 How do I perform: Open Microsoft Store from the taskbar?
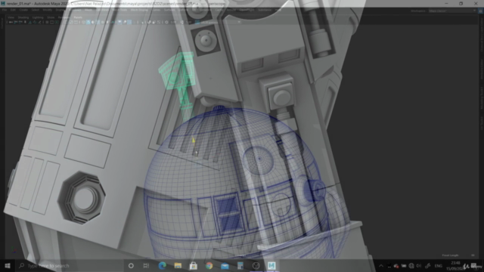(194, 265)
